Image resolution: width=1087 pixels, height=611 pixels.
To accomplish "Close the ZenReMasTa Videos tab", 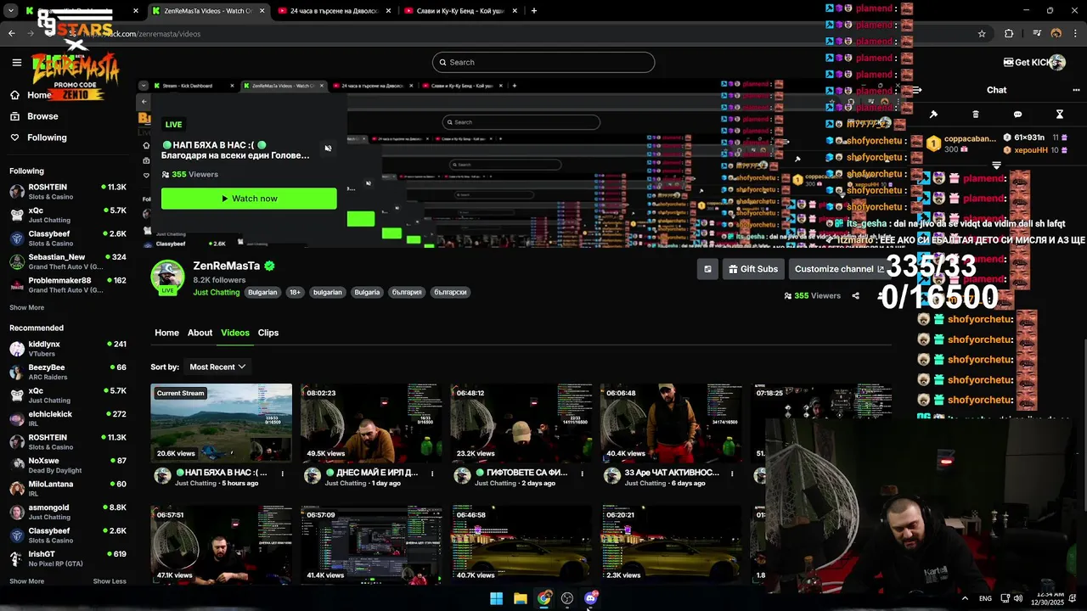I will (262, 11).
